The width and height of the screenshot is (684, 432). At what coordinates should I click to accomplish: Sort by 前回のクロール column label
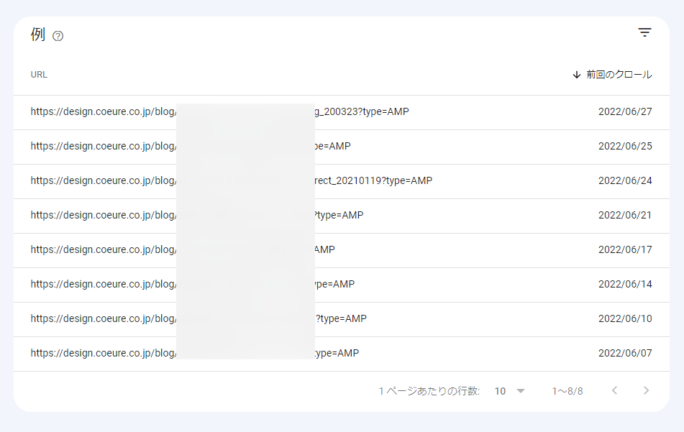coord(619,75)
